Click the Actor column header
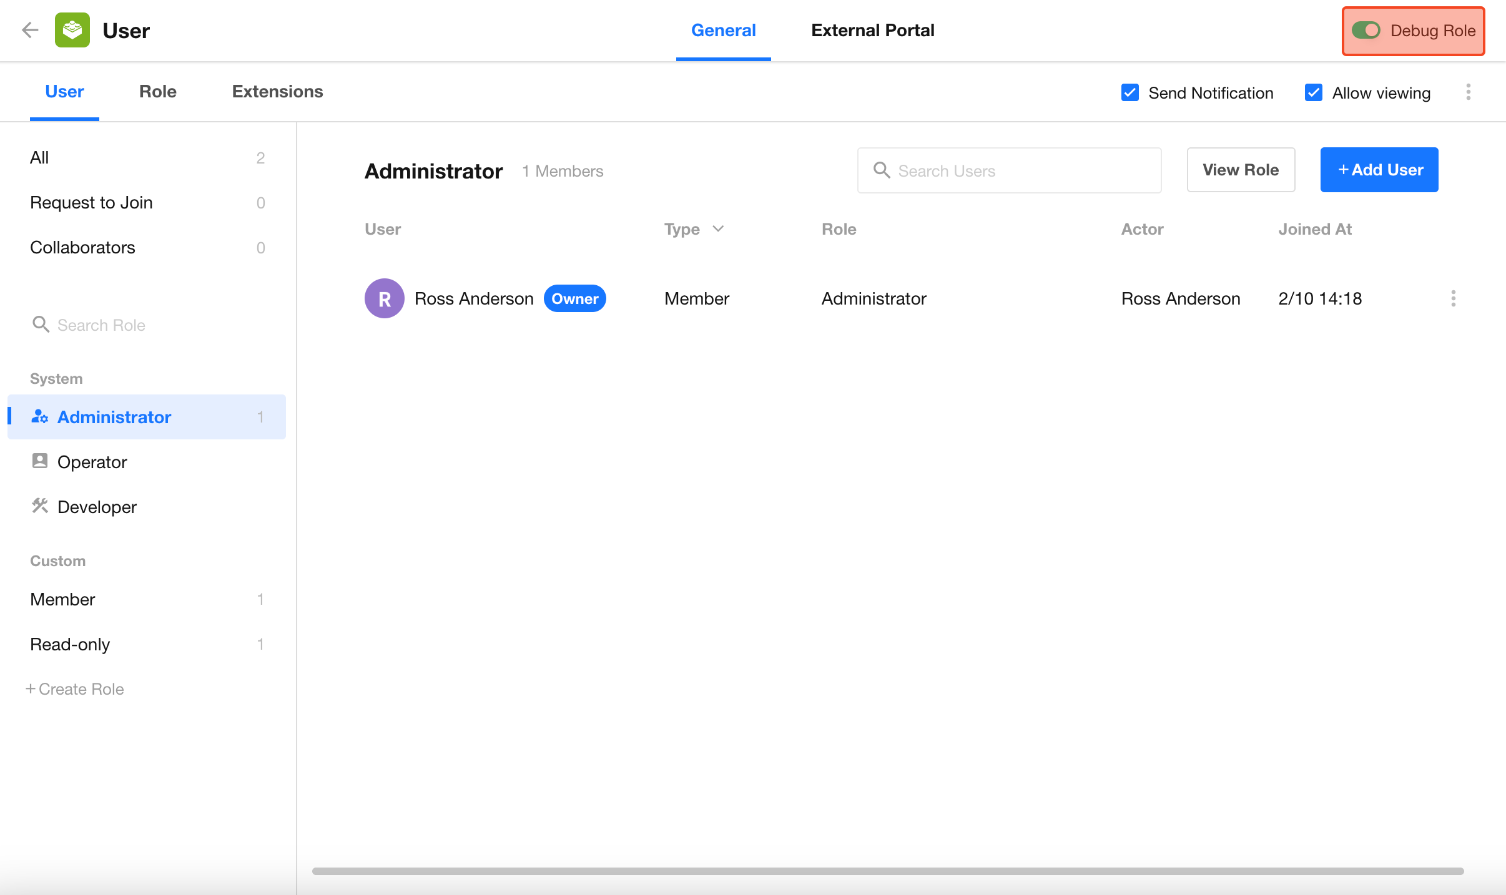1506x895 pixels. 1142,229
